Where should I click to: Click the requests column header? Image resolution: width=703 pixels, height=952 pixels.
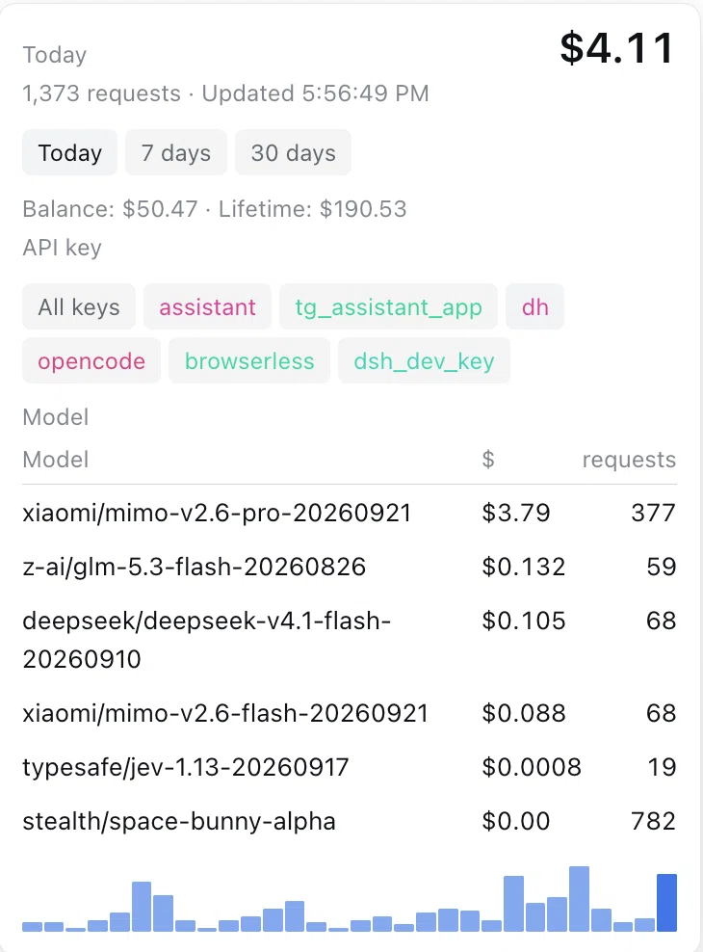[629, 460]
